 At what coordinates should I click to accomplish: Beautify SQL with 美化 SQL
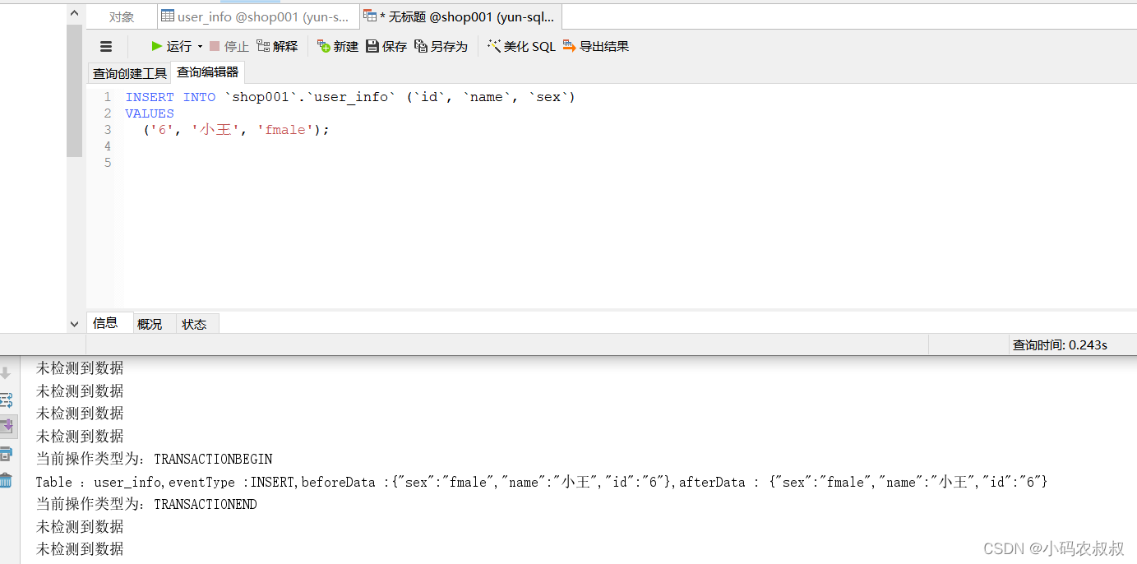521,47
